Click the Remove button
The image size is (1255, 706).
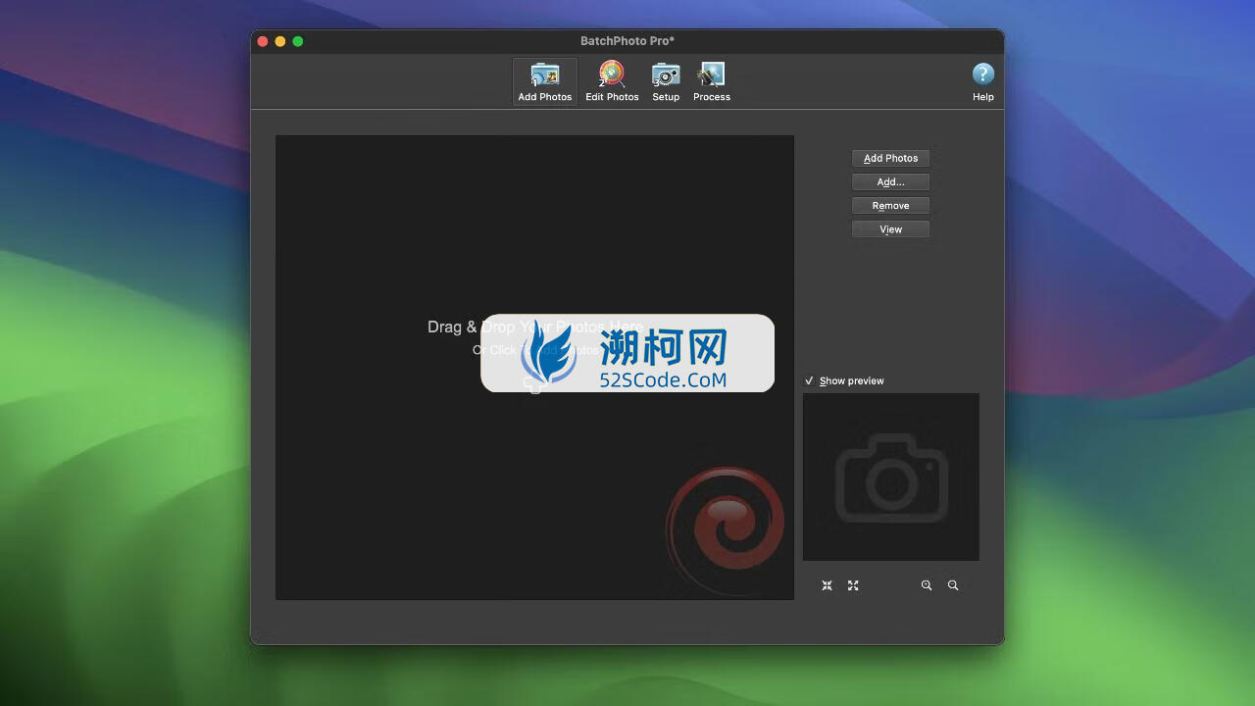890,205
